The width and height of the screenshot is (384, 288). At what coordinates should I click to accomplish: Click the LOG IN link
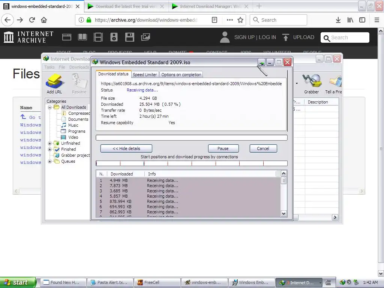pyautogui.click(x=267, y=37)
